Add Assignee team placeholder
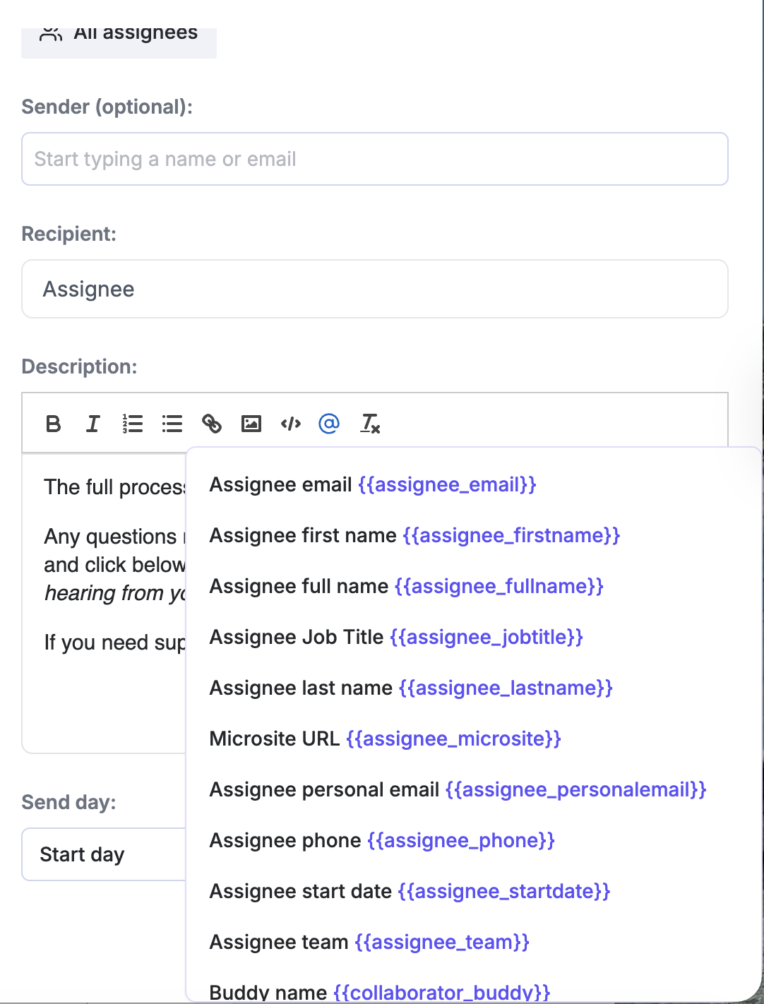 tap(369, 942)
